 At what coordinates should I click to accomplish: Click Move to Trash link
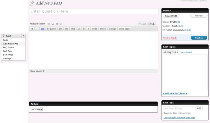(170, 38)
